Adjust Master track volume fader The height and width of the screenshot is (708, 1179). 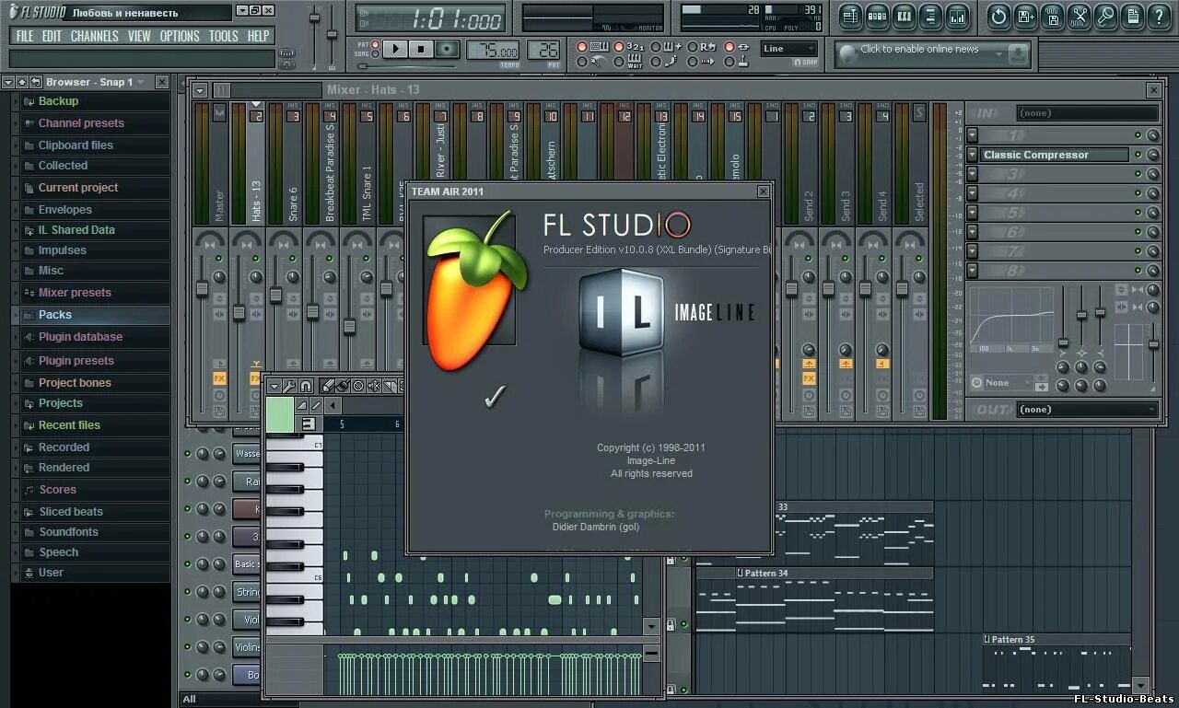tap(202, 288)
